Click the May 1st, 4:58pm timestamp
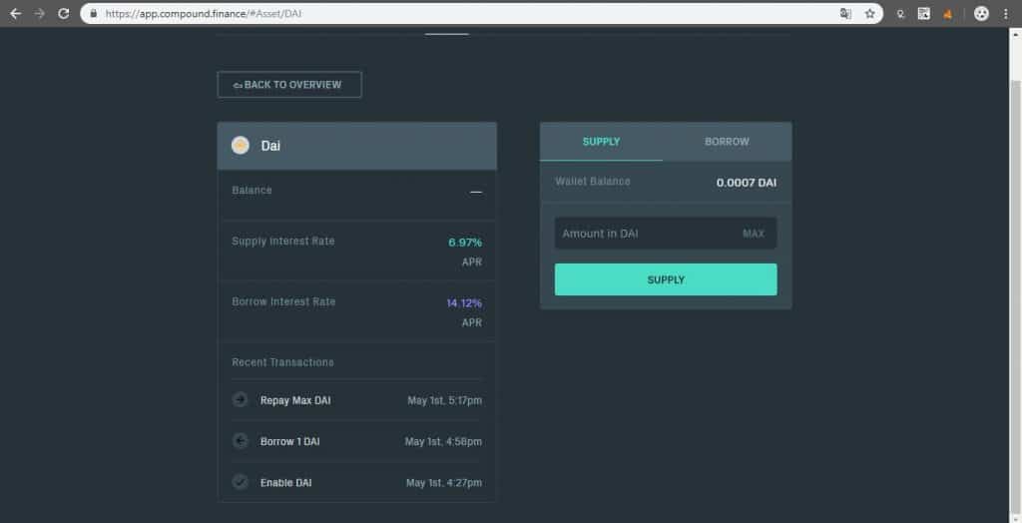The width and height of the screenshot is (1022, 523). (443, 441)
